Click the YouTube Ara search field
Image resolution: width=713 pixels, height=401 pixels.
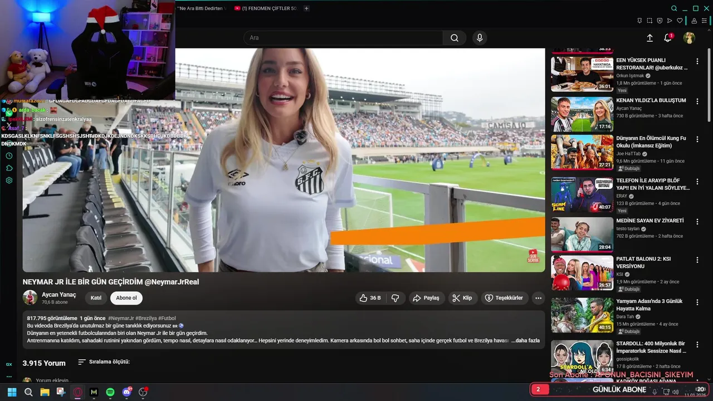click(x=343, y=38)
